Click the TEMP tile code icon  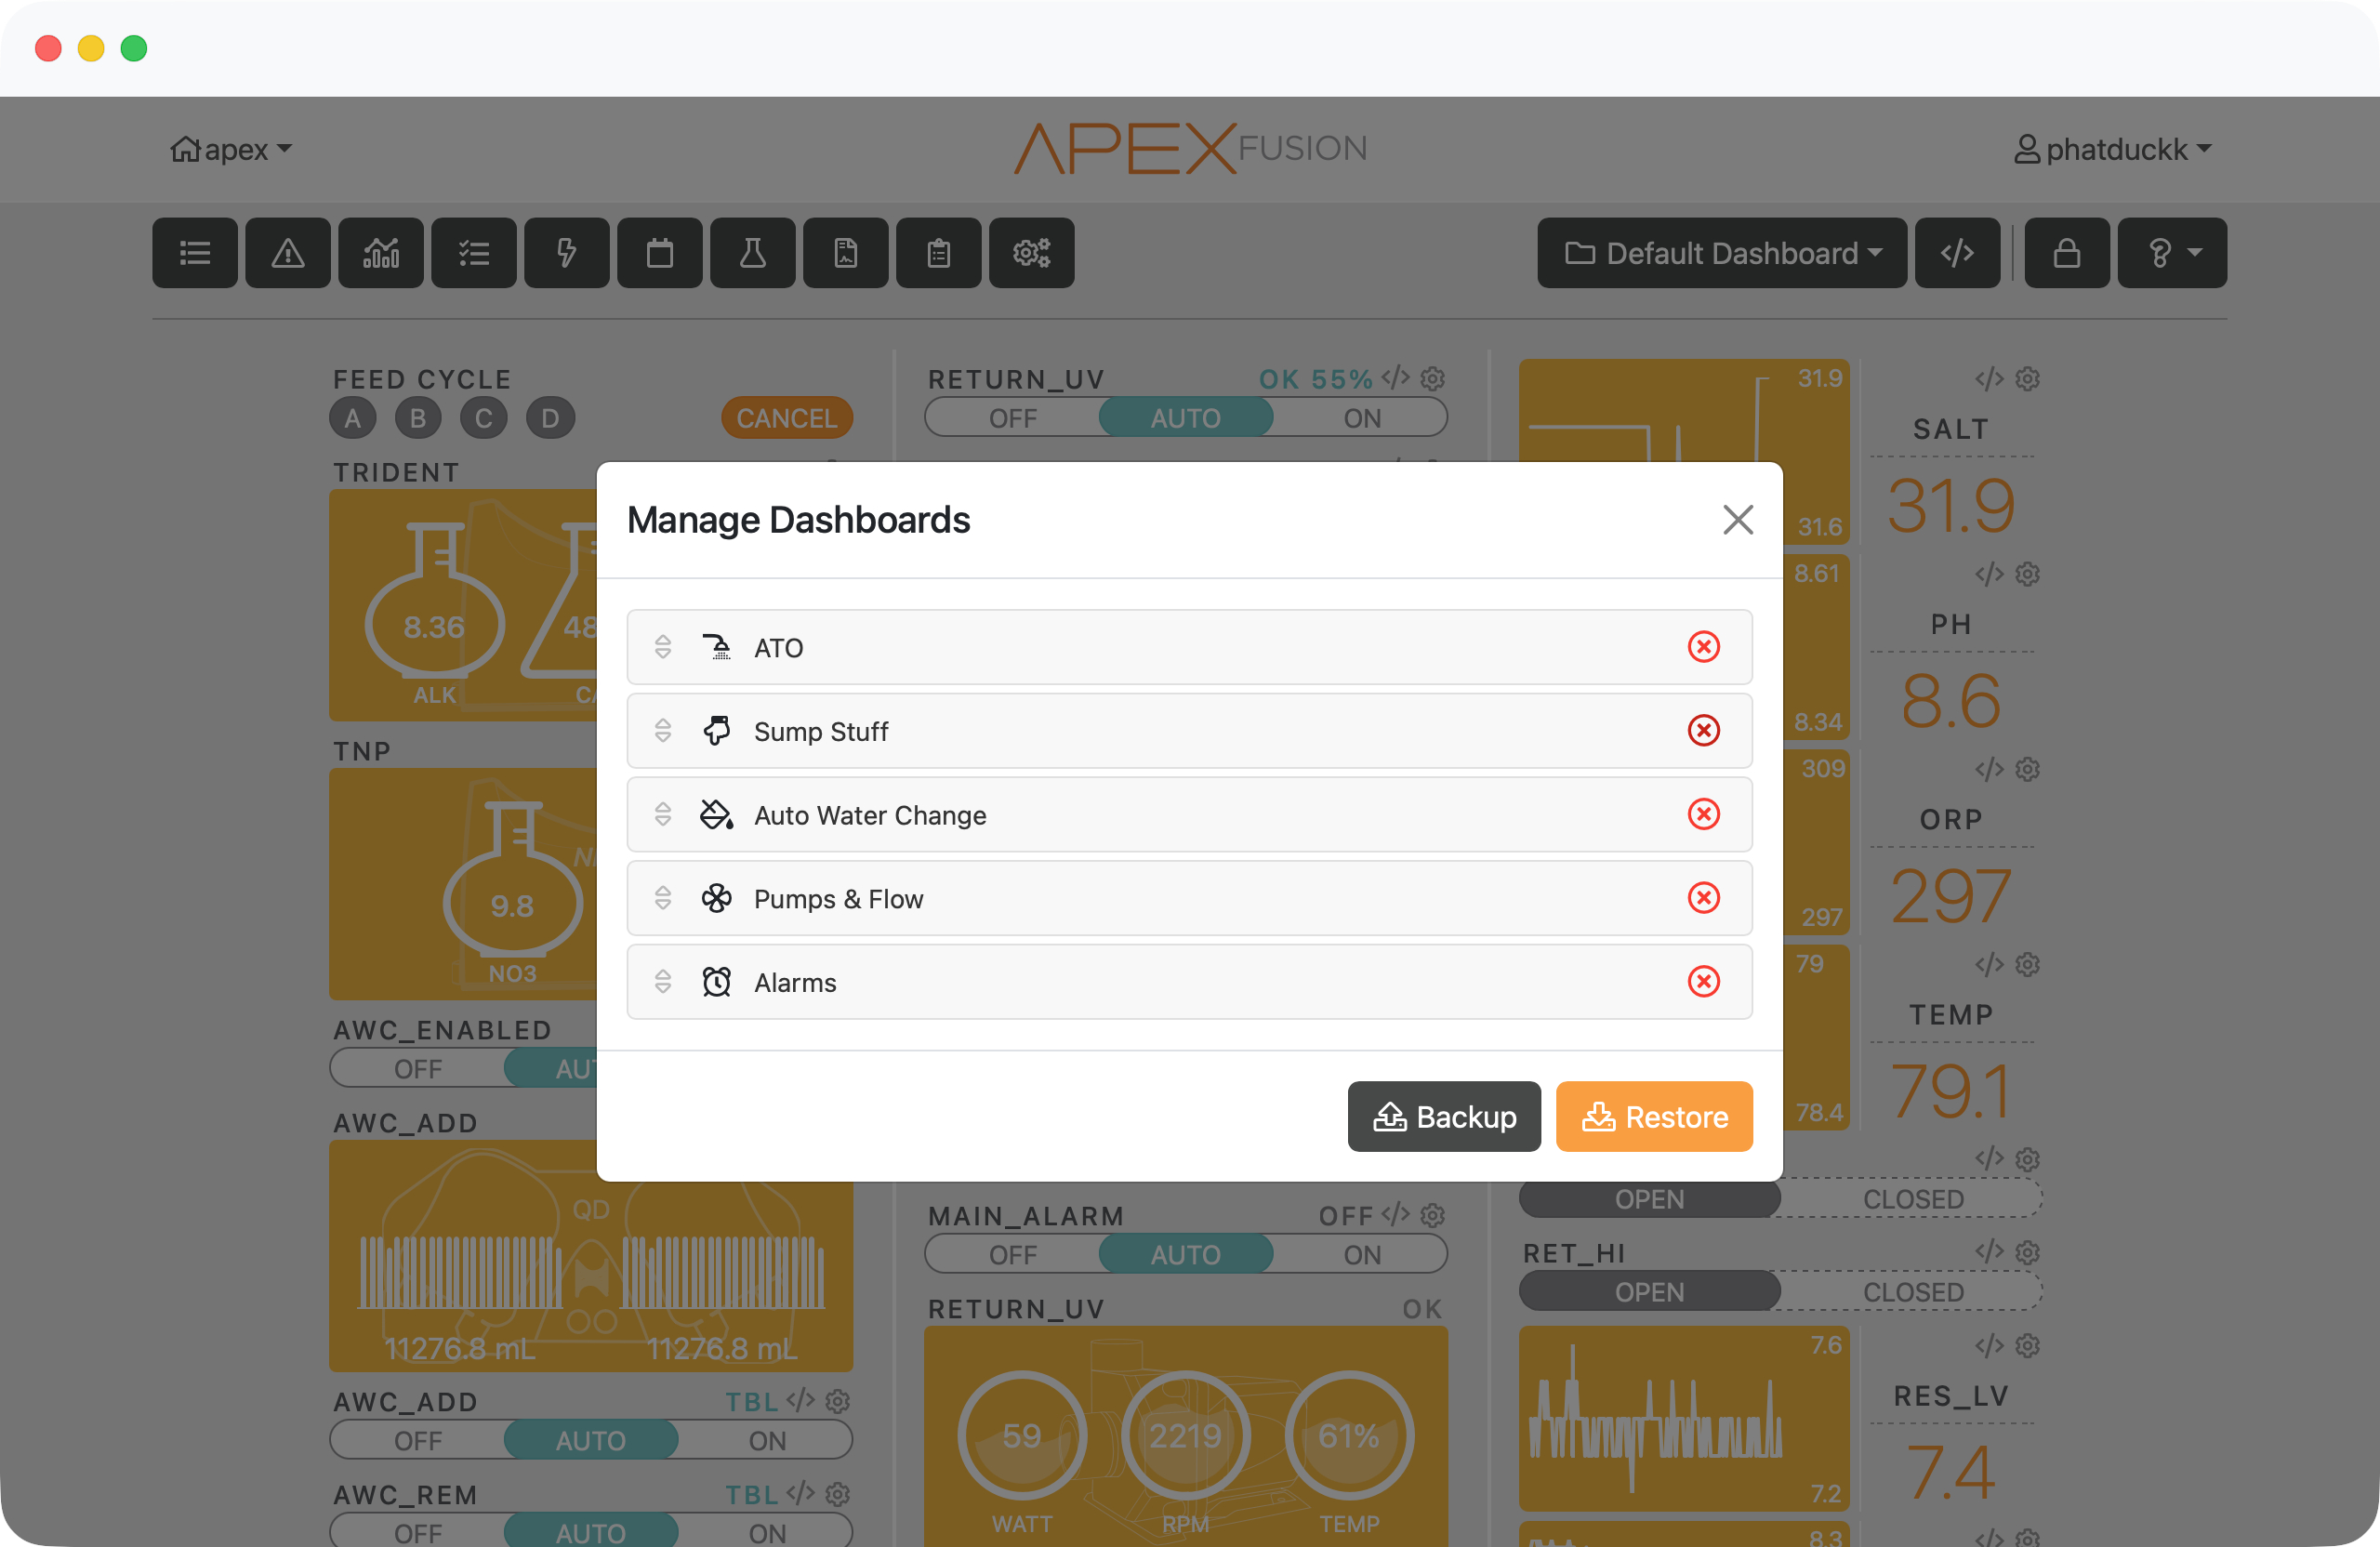click(1989, 964)
